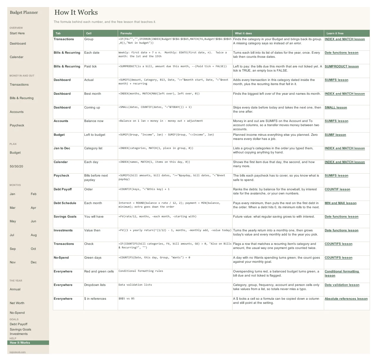Open Bills & Recurring in the sidebar
Screen dimensions: 377x361
click(22, 98)
